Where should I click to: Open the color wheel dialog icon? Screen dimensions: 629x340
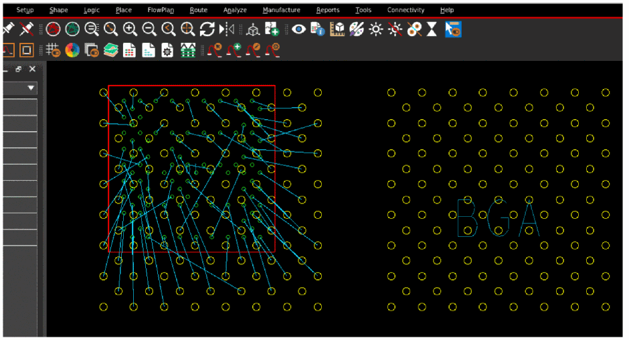(72, 50)
